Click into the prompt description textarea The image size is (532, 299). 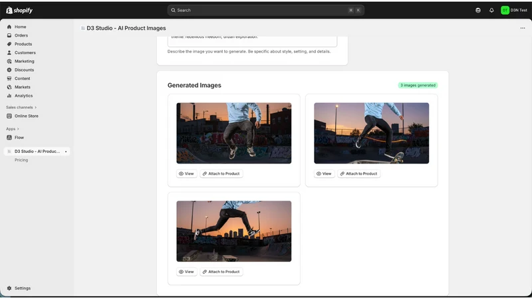pos(252,41)
